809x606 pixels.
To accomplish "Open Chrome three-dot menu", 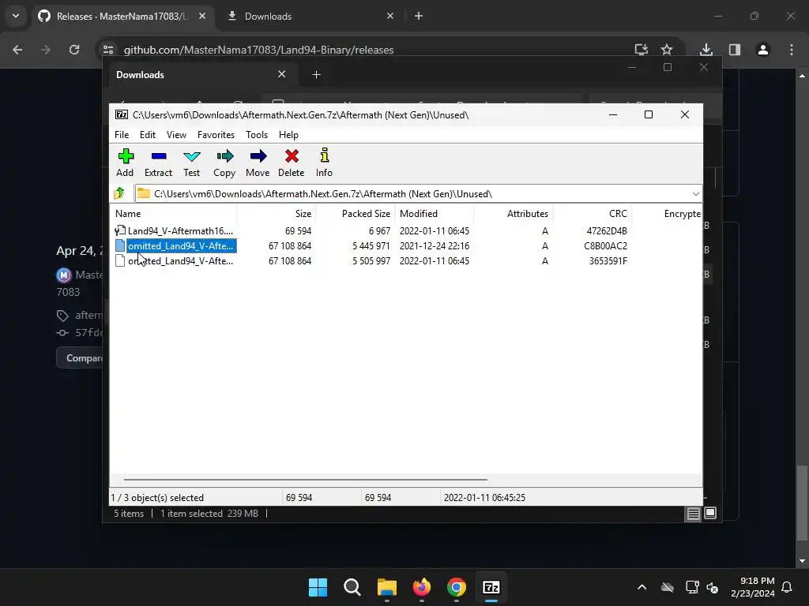I will (x=792, y=50).
